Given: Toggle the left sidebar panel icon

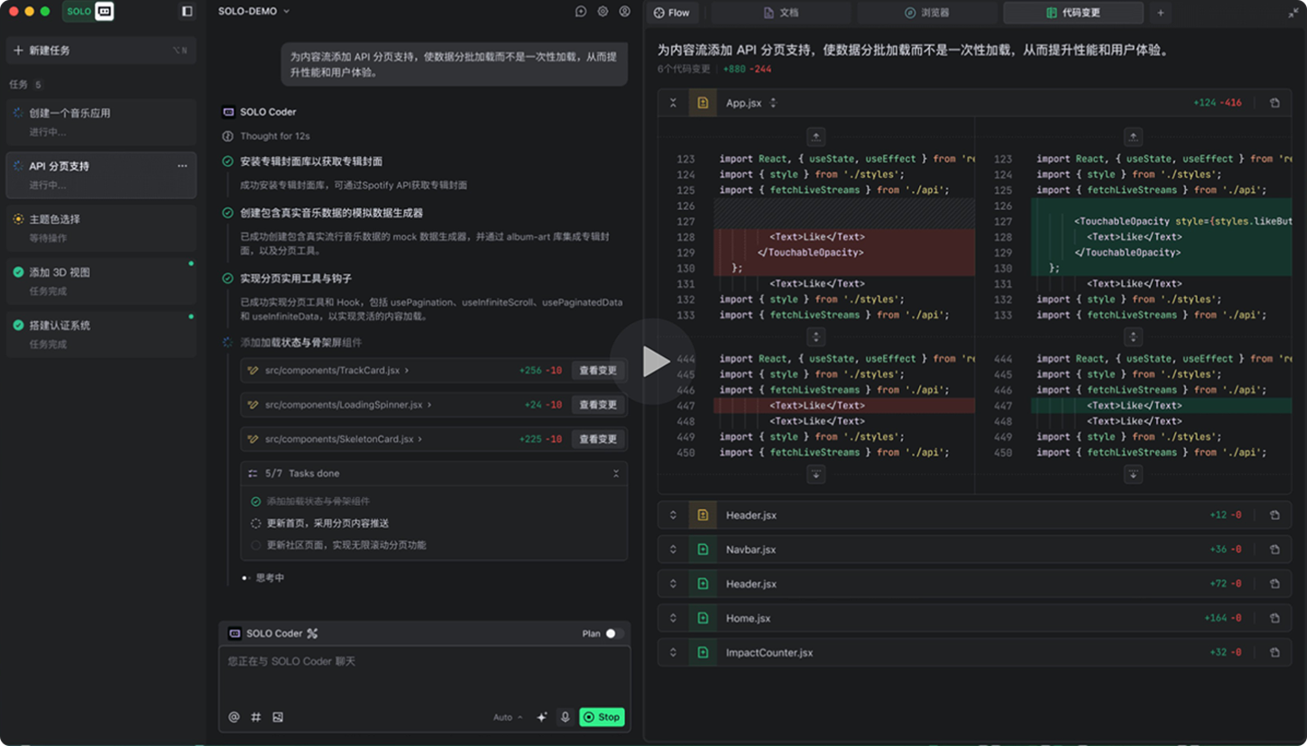Looking at the screenshot, I should pyautogui.click(x=187, y=12).
